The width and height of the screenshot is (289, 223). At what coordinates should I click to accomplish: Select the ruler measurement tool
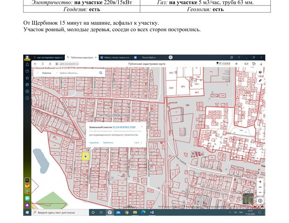coord(260,80)
